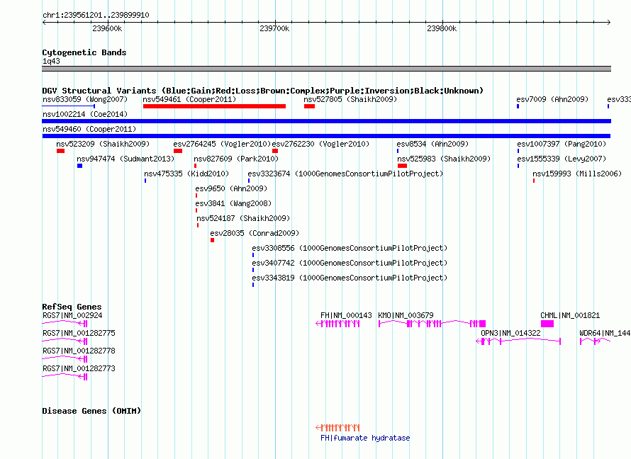Viewport: 631px width, 459px height.
Task: Click the RGS7|NM_002924 gene label
Action: 72,315
